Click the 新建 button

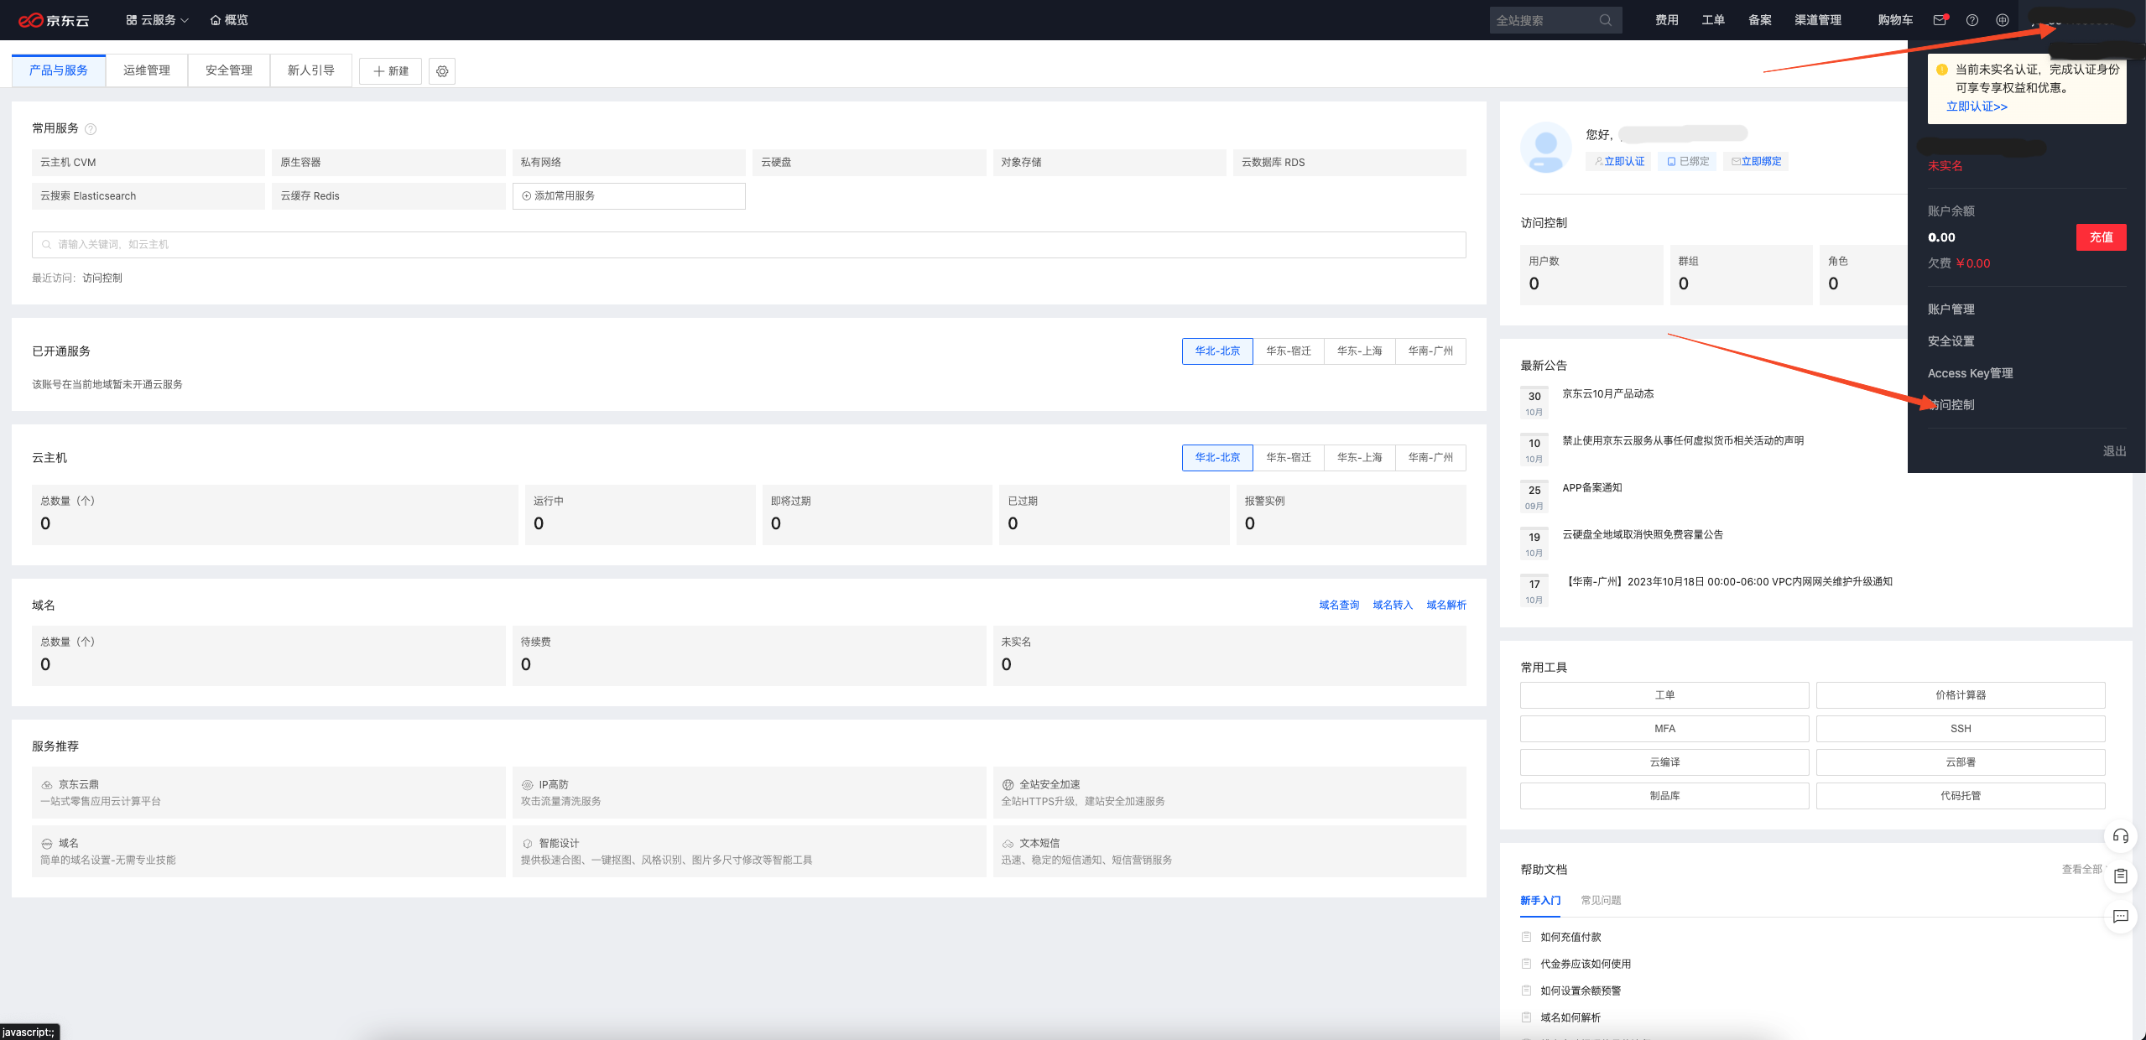pyautogui.click(x=390, y=71)
